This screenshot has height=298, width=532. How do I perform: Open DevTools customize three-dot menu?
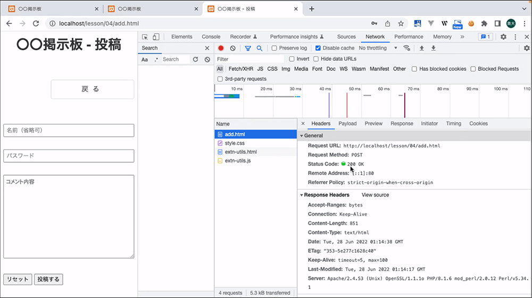[516, 37]
